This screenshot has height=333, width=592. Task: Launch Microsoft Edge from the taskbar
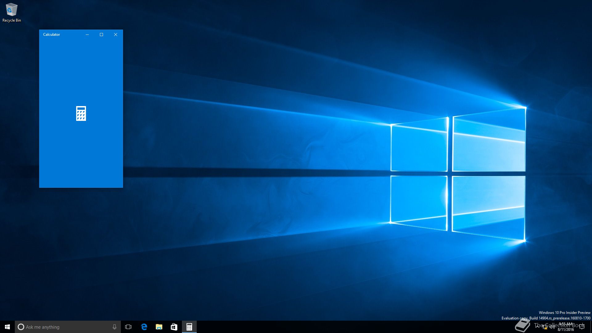click(x=144, y=327)
